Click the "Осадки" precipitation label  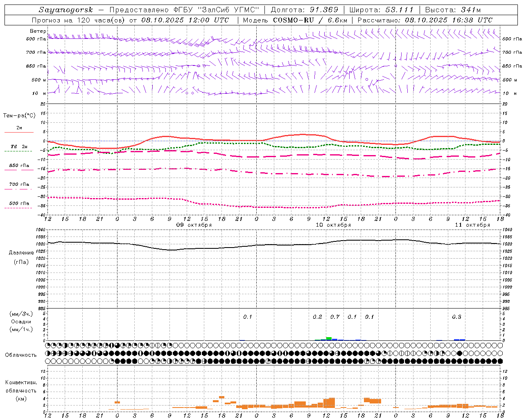pyautogui.click(x=21, y=322)
